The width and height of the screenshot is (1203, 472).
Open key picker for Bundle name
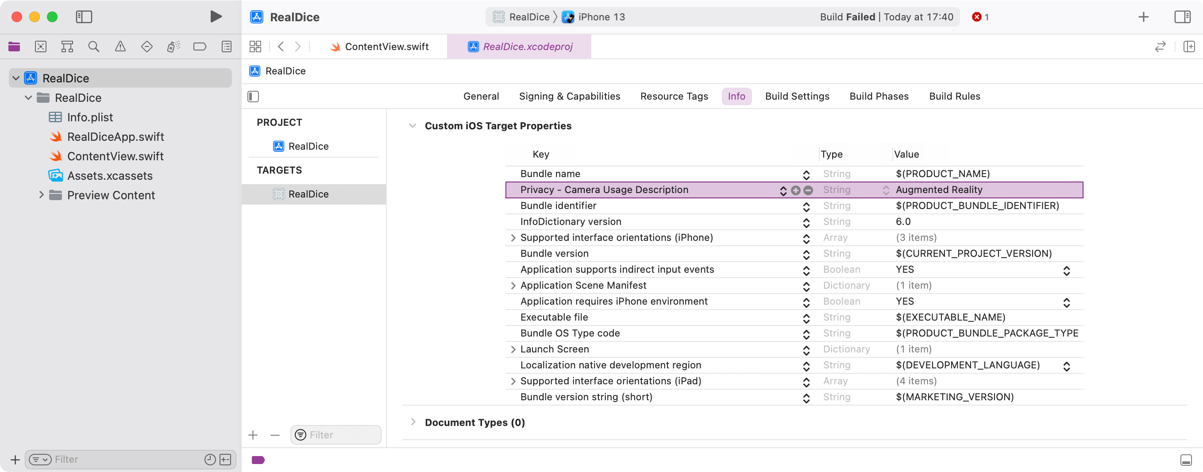tap(806, 174)
